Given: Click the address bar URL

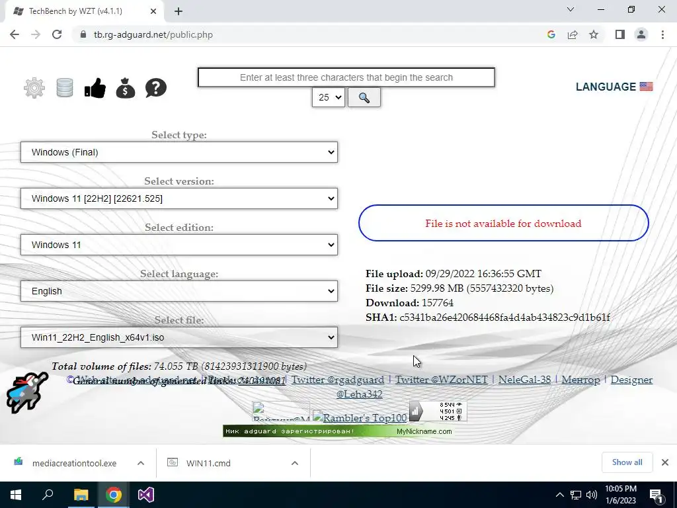Looking at the screenshot, I should coord(153,34).
